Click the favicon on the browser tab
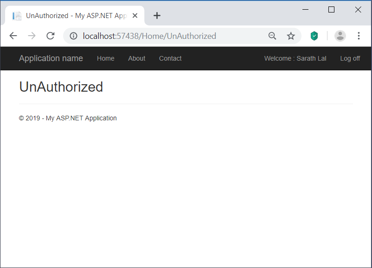 pyautogui.click(x=17, y=15)
